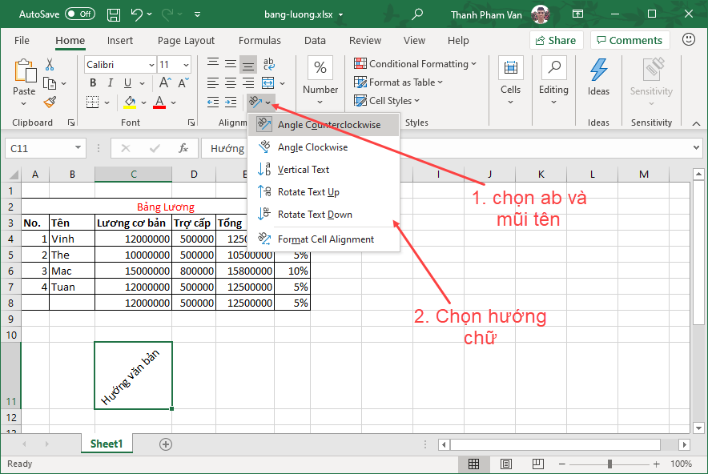708x474 pixels.
Task: Click the Editing group button
Action: tap(553, 82)
